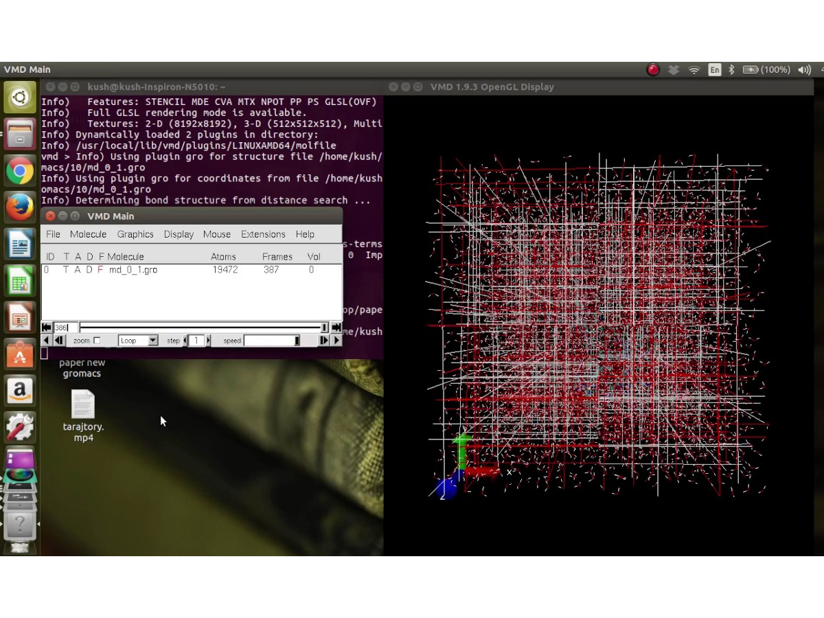Open Firefox from the launcher
The image size is (824, 618).
click(20, 207)
